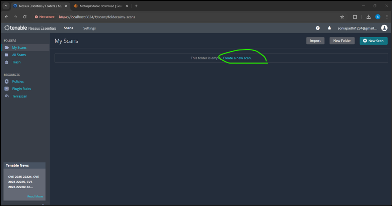Click the All Scans folder icon
This screenshot has height=206, width=392.
tap(7, 55)
